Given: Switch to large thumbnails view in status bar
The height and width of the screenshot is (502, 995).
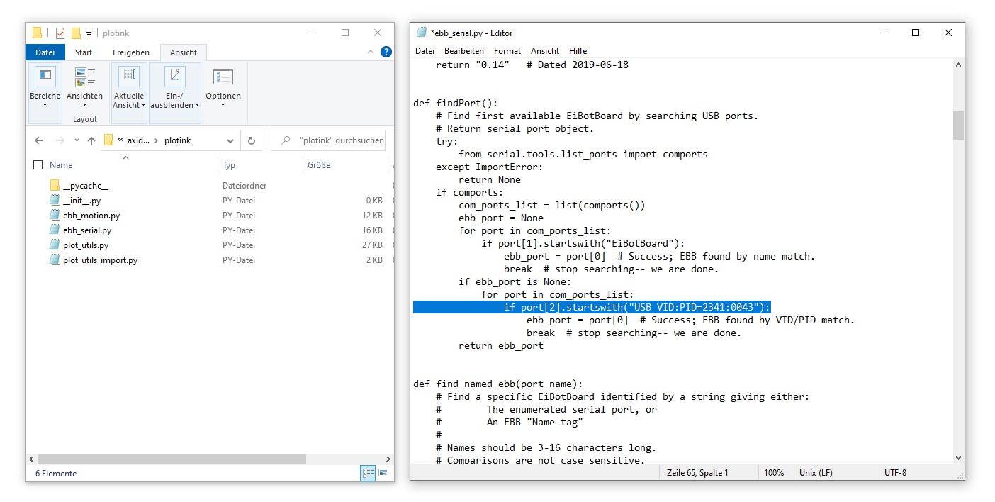Looking at the screenshot, I should pos(383,473).
